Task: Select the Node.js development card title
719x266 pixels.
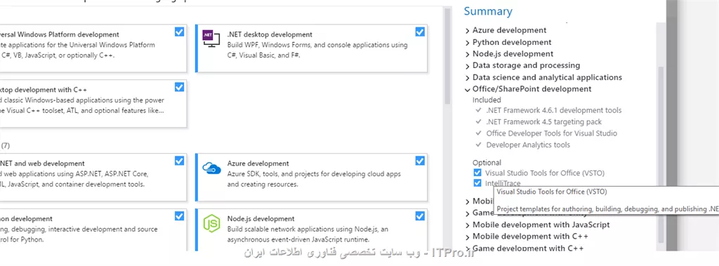Action: point(261,219)
